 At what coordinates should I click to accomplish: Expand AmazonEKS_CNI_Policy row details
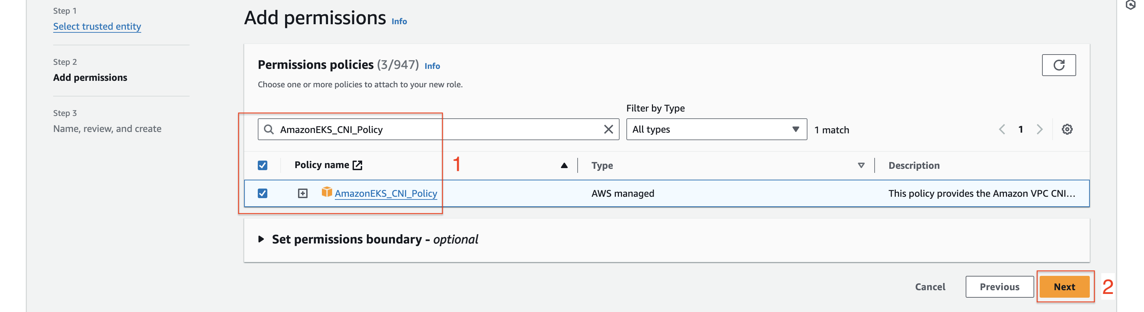click(302, 193)
